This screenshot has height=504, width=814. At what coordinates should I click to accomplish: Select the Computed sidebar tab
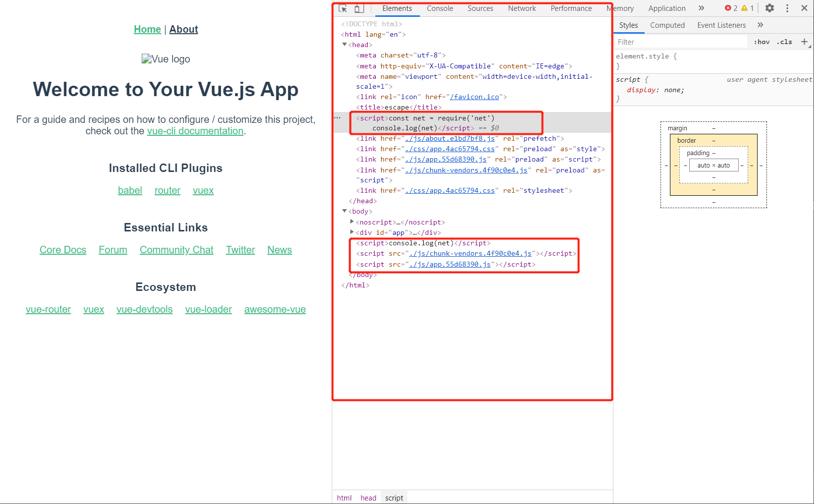point(667,25)
